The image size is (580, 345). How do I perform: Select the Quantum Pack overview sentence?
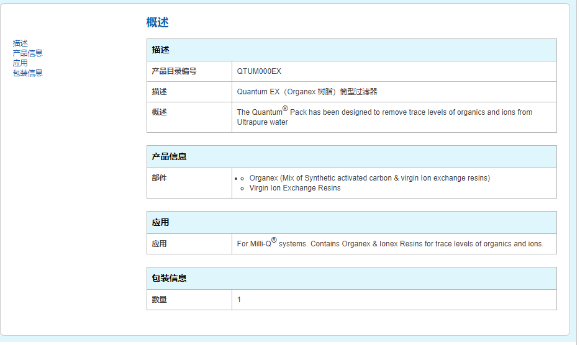(384, 117)
